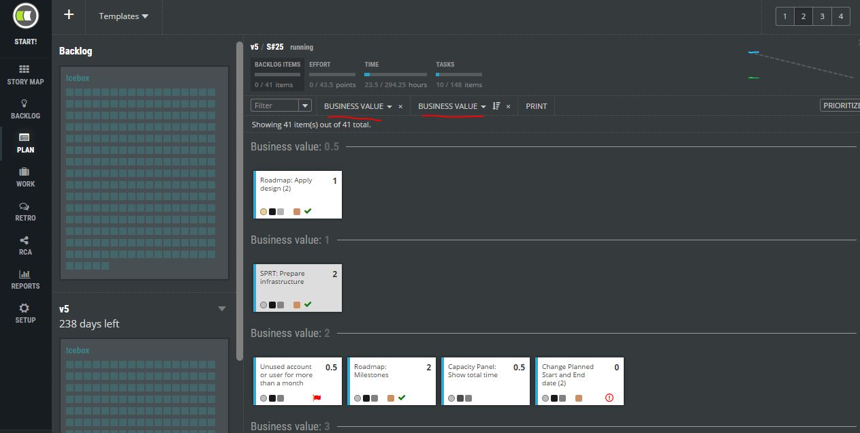Click the Backlog Items progress bar
Image resolution: width=860 pixels, height=433 pixels.
tap(277, 74)
